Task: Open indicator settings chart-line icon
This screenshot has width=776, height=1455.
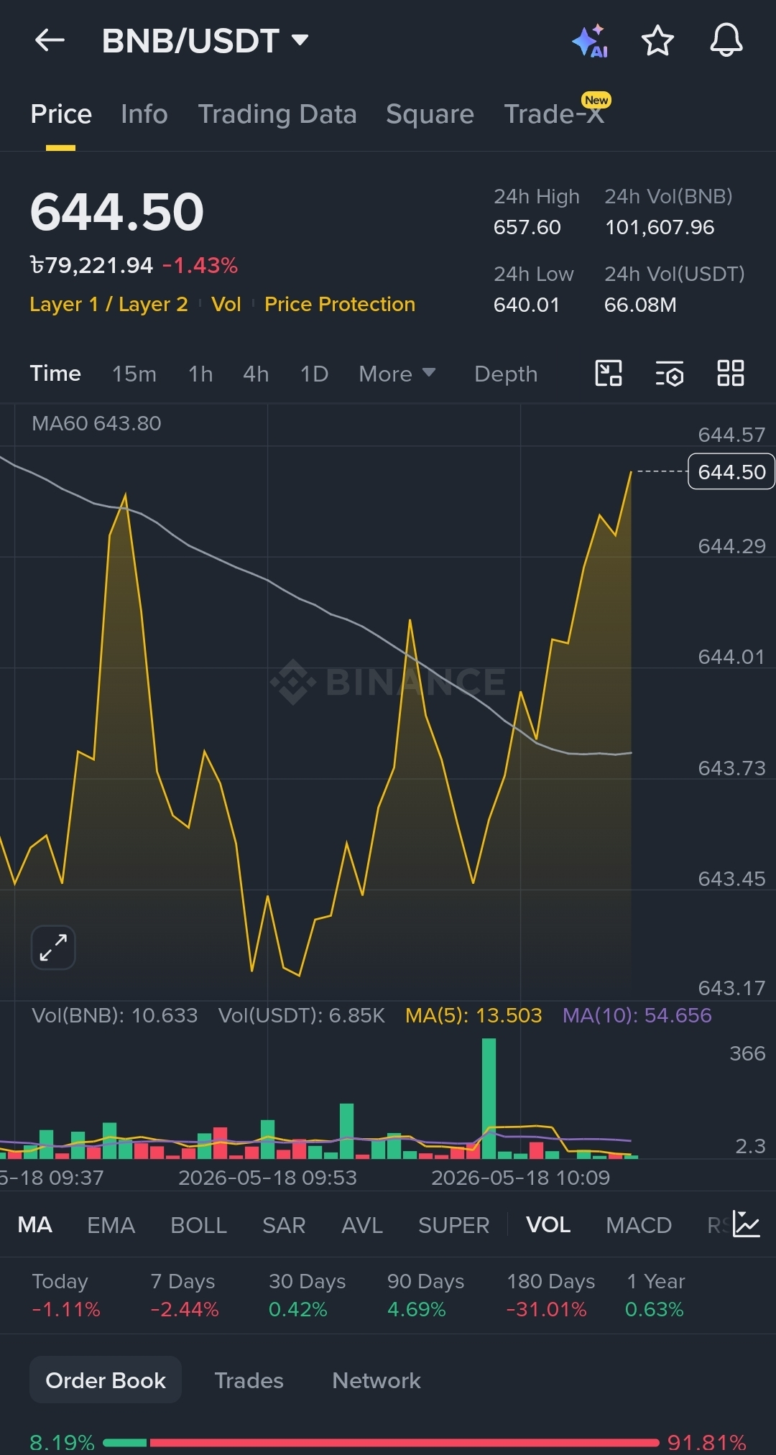Action: click(746, 1224)
